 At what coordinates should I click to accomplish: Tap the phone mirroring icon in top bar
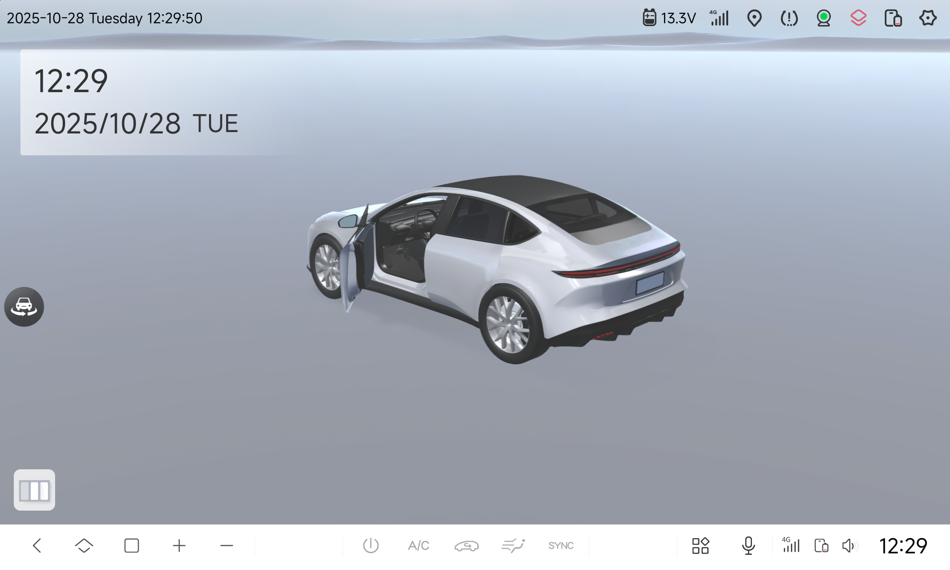coord(893,19)
